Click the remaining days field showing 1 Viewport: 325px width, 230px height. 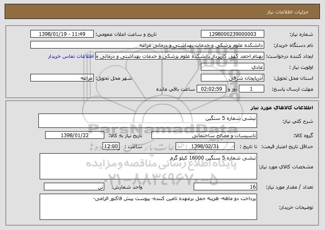click(252, 89)
